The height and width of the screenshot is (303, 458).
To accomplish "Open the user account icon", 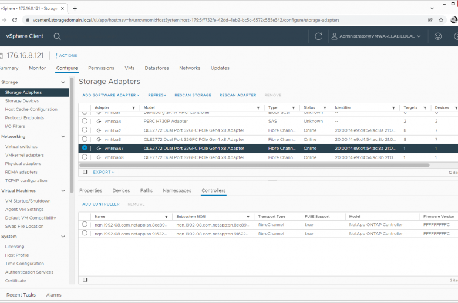I will pyautogui.click(x=335, y=36).
